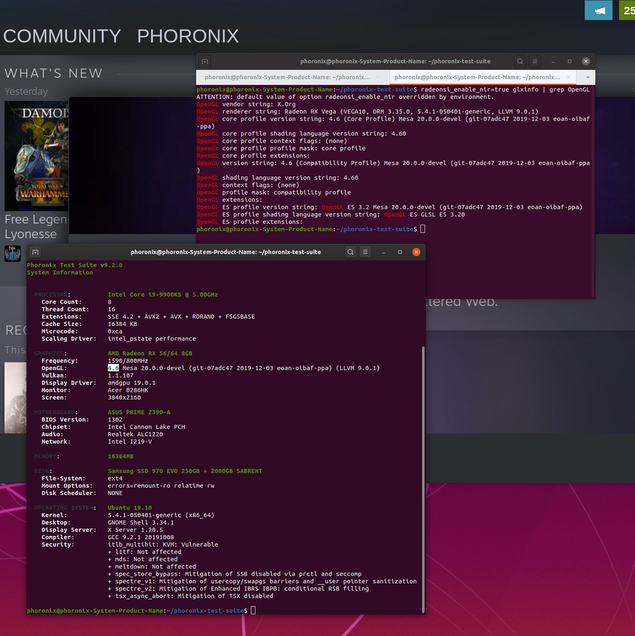Click the X Server 1.20.5 display server value

click(135, 530)
